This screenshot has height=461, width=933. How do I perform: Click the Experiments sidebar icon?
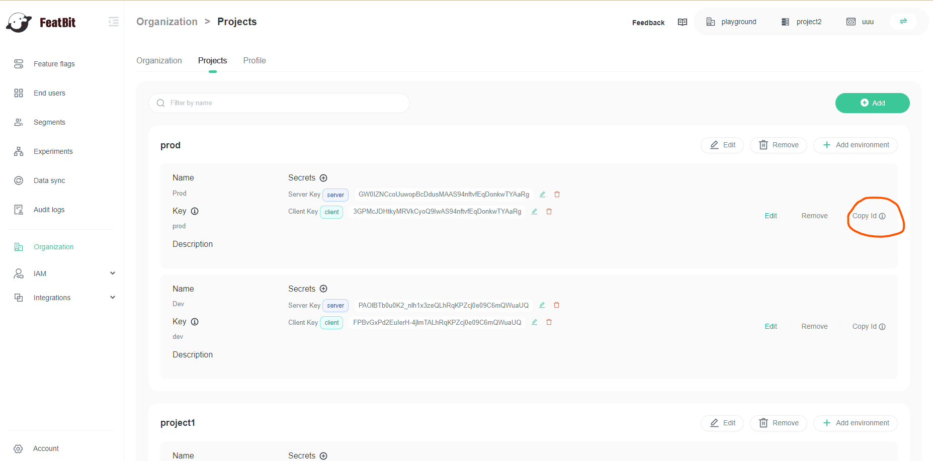coord(19,151)
